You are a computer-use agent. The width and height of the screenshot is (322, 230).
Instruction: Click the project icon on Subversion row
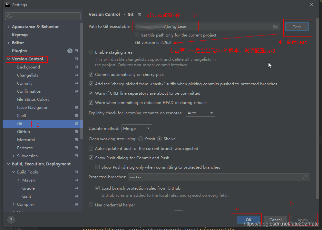pos(76,156)
